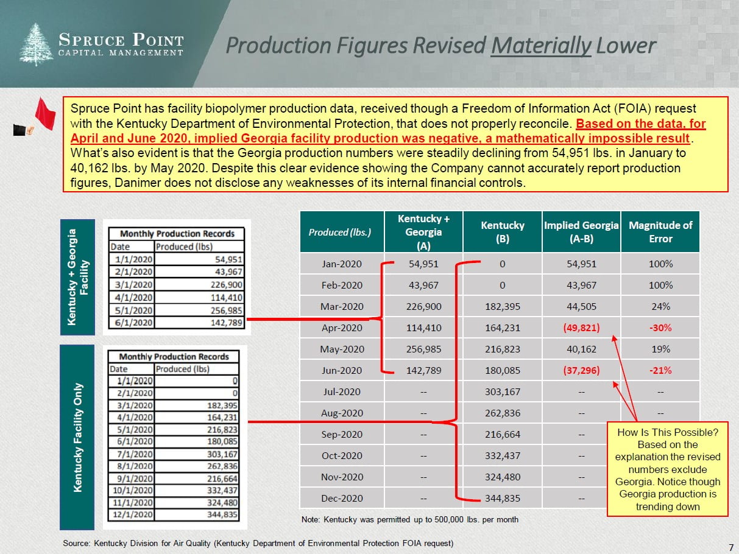Image resolution: width=739 pixels, height=554 pixels.
Task: Select the Dec-2020 row label
Action: (x=341, y=498)
